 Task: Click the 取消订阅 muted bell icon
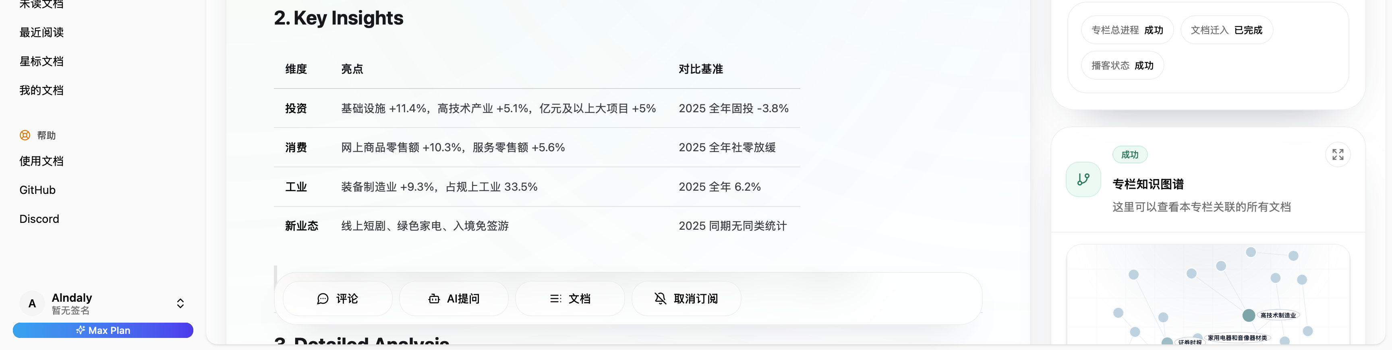(x=660, y=299)
